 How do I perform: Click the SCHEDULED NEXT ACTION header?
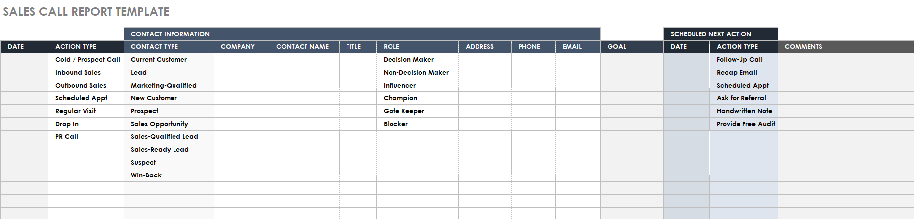721,34
